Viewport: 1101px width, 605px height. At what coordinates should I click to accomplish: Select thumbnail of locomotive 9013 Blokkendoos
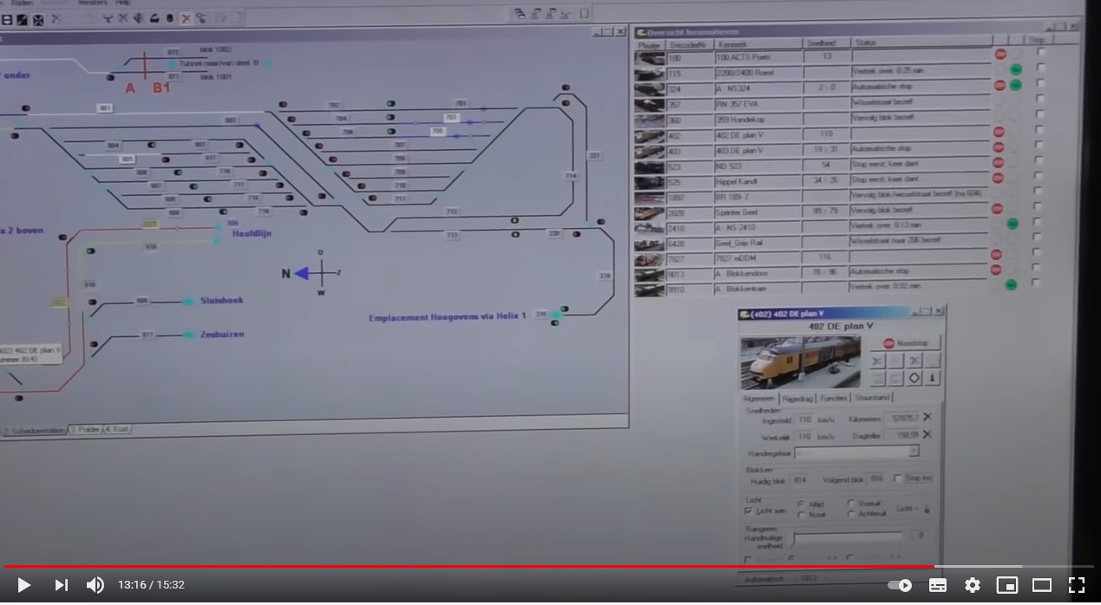[648, 275]
